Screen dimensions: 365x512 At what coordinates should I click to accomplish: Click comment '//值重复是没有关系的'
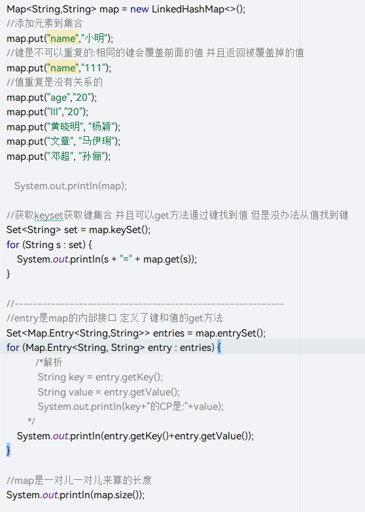[x=55, y=82]
